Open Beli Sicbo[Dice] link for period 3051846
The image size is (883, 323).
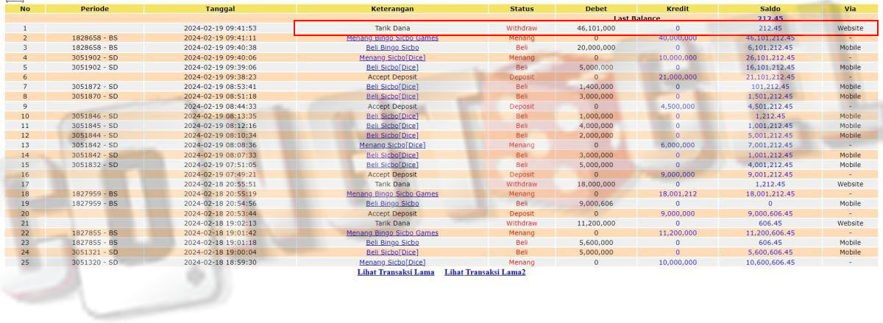[x=392, y=116]
